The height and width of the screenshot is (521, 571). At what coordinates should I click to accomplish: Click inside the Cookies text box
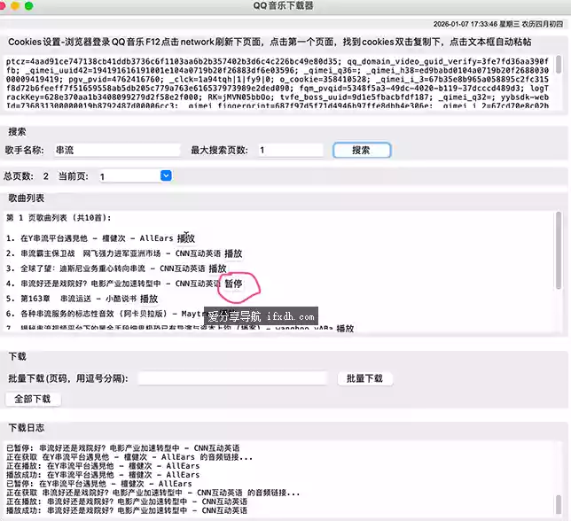277,83
